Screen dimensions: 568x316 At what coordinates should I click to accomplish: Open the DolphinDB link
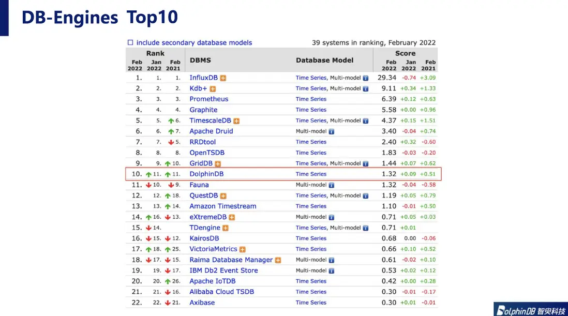coord(206,174)
